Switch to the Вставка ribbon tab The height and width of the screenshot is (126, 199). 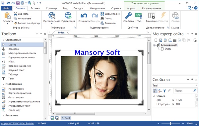(35, 8)
